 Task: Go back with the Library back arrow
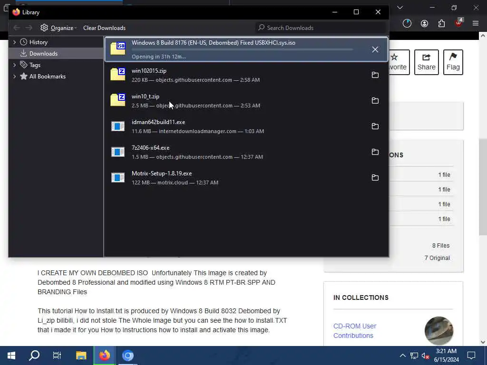click(17, 28)
